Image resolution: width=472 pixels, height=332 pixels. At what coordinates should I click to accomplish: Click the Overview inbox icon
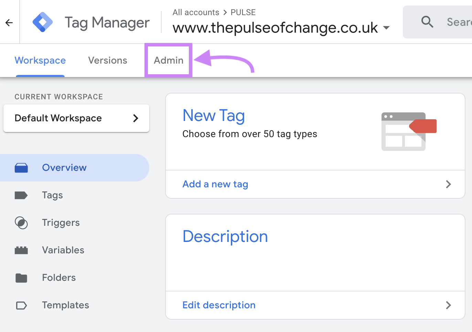coord(21,168)
